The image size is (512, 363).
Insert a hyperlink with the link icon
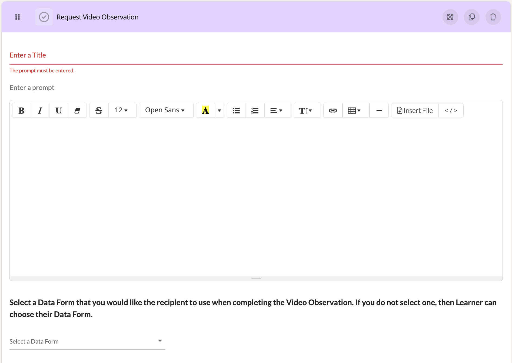click(x=333, y=110)
